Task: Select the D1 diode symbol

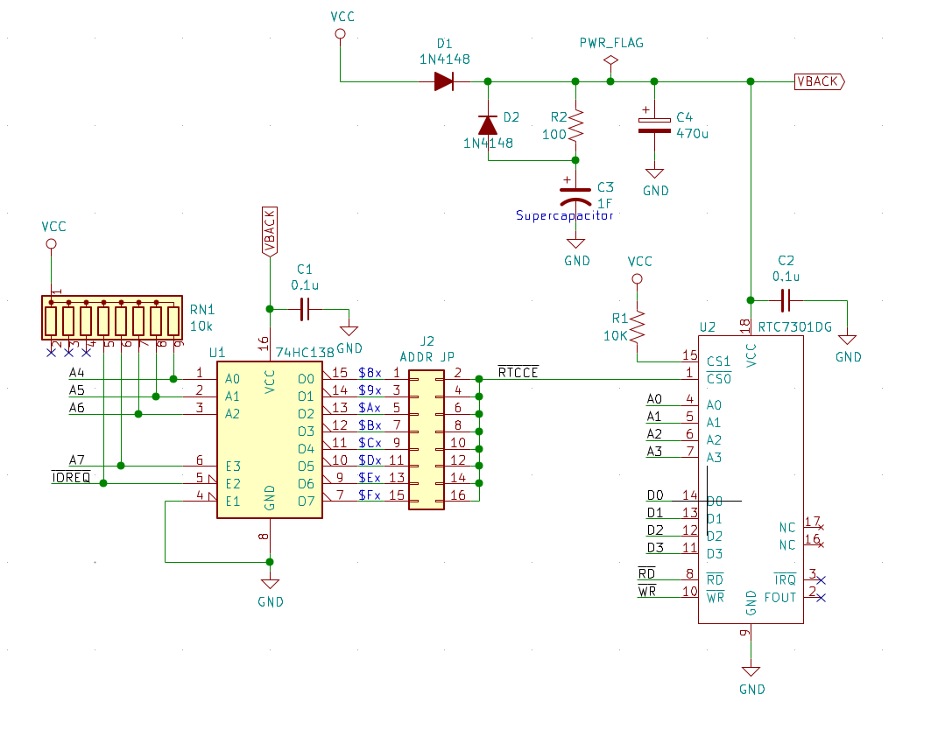Action: tap(444, 81)
